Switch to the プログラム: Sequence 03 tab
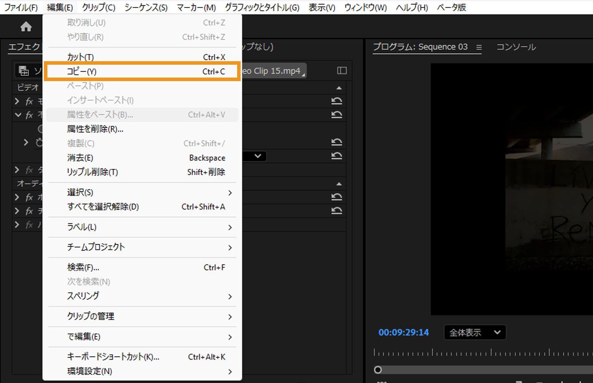 tap(420, 47)
